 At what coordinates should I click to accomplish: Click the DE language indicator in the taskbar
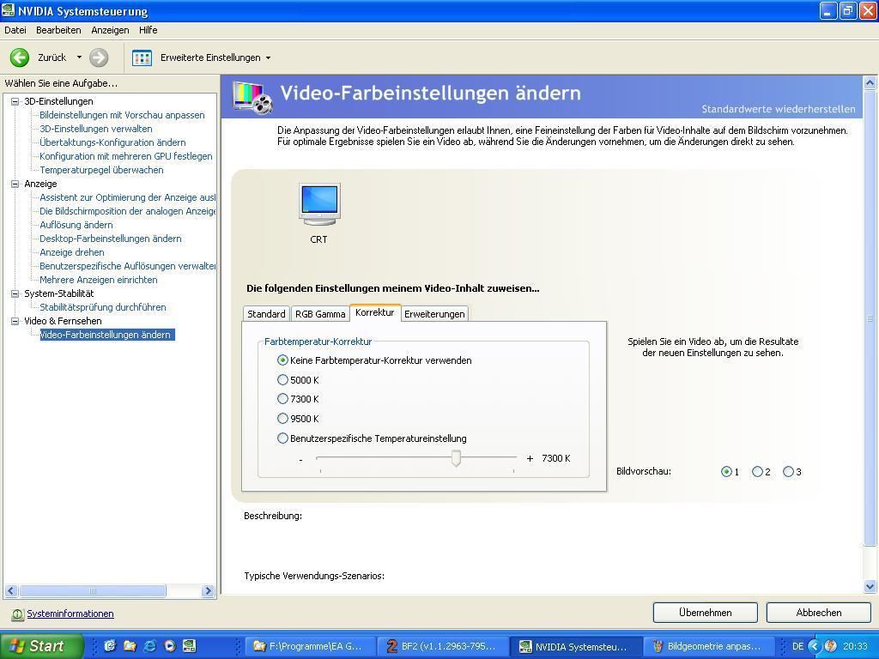tap(797, 646)
